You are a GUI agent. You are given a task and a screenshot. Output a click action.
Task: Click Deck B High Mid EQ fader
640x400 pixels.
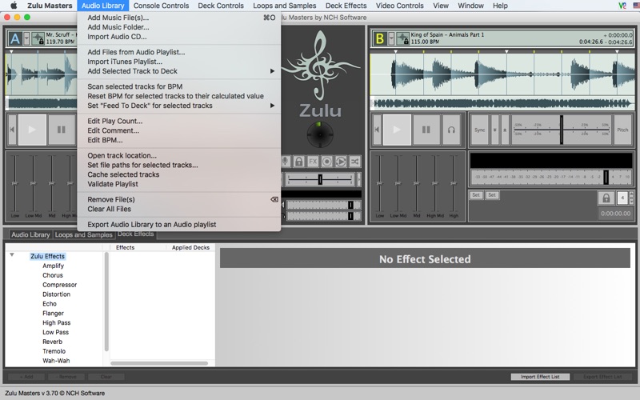[x=434, y=183]
